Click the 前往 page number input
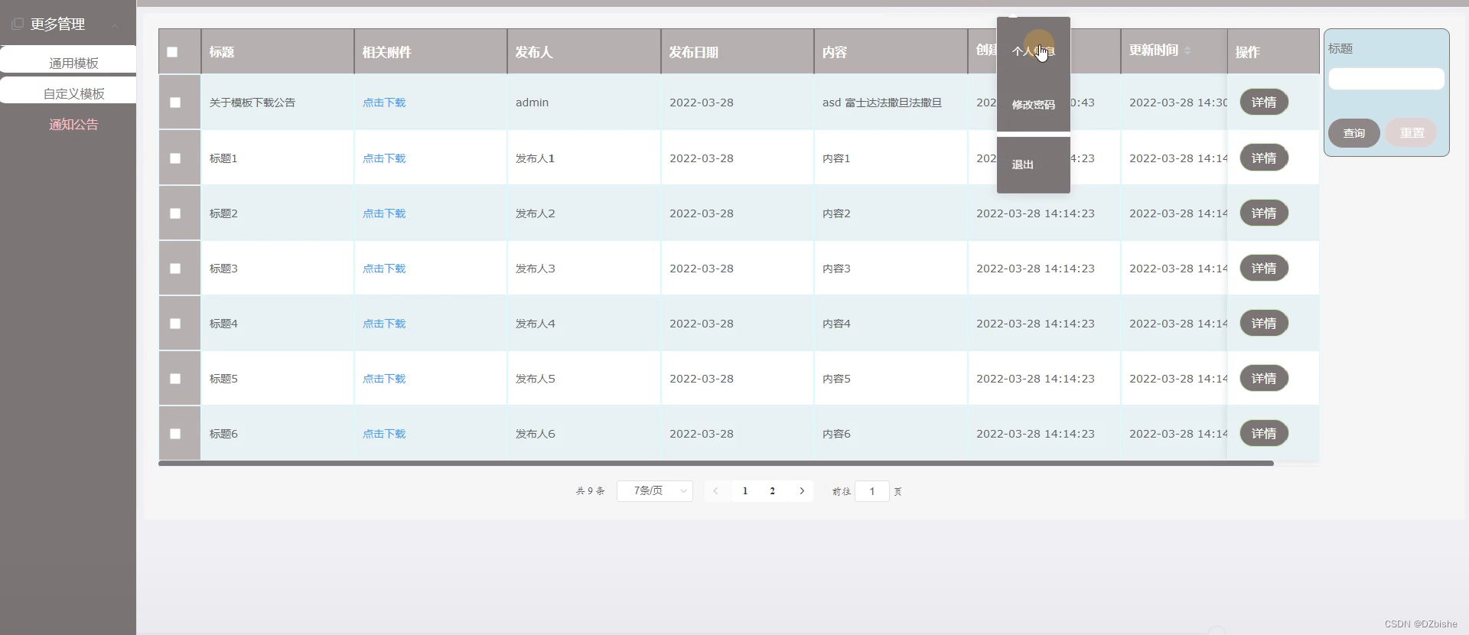1469x635 pixels. click(872, 491)
